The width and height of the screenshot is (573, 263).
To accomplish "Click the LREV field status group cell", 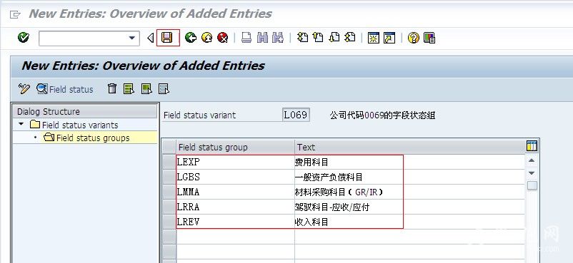I will [235, 222].
